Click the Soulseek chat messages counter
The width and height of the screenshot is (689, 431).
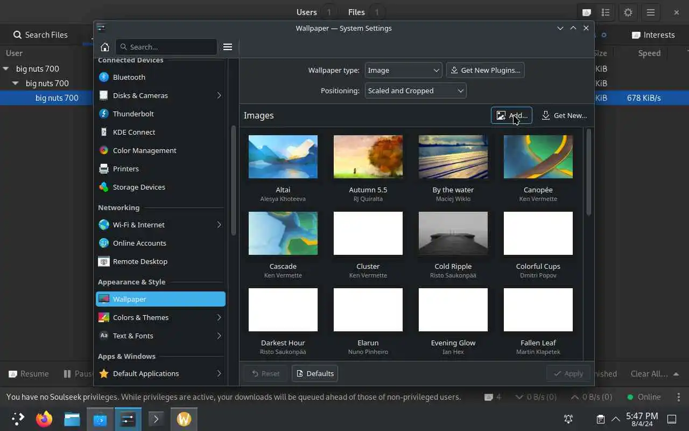click(493, 397)
